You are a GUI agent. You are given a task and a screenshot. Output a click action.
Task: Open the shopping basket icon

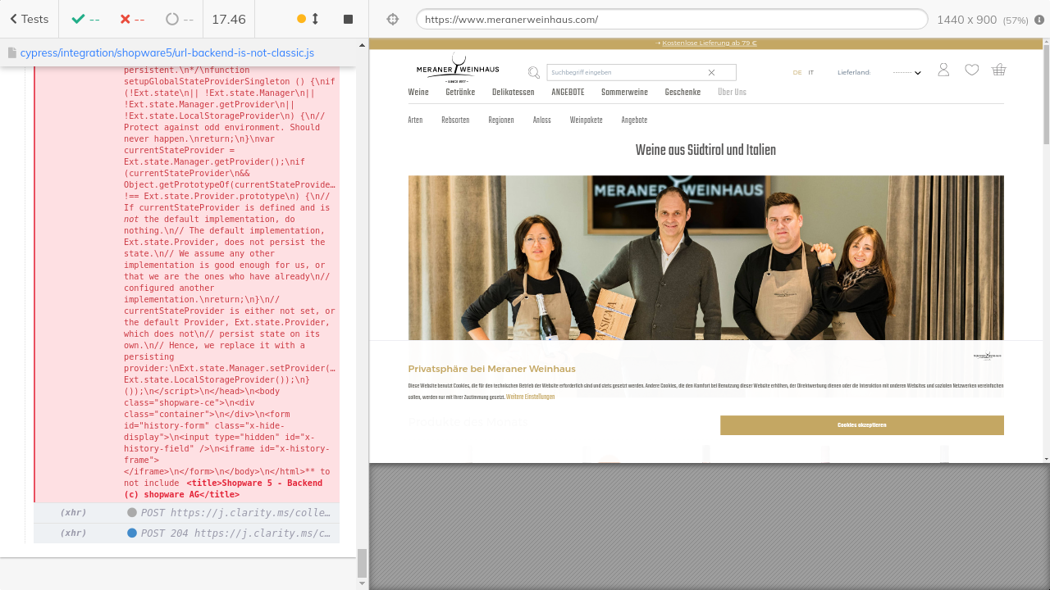pyautogui.click(x=998, y=70)
